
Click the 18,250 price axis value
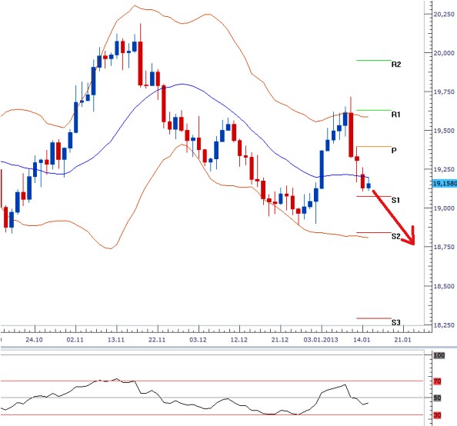click(x=444, y=325)
